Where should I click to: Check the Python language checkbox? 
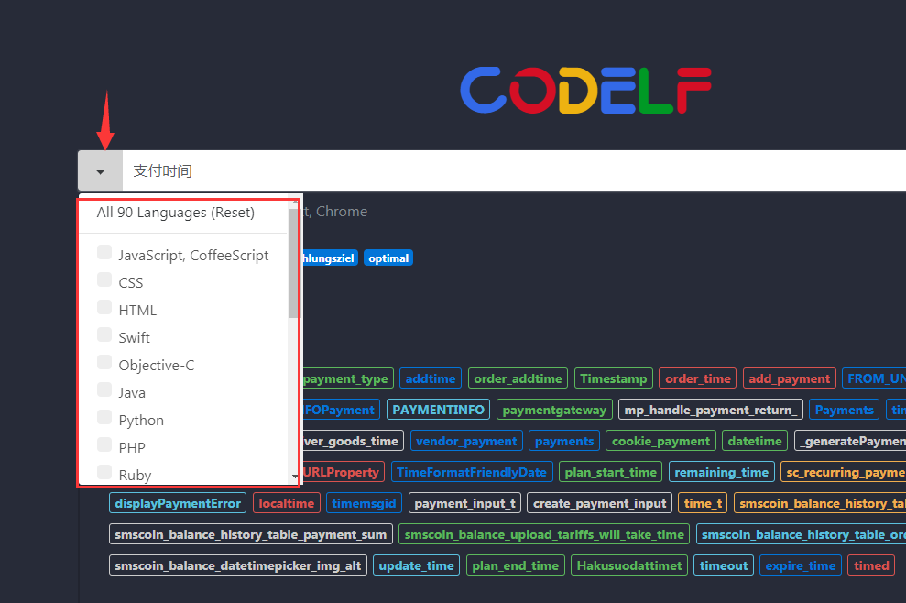(104, 417)
